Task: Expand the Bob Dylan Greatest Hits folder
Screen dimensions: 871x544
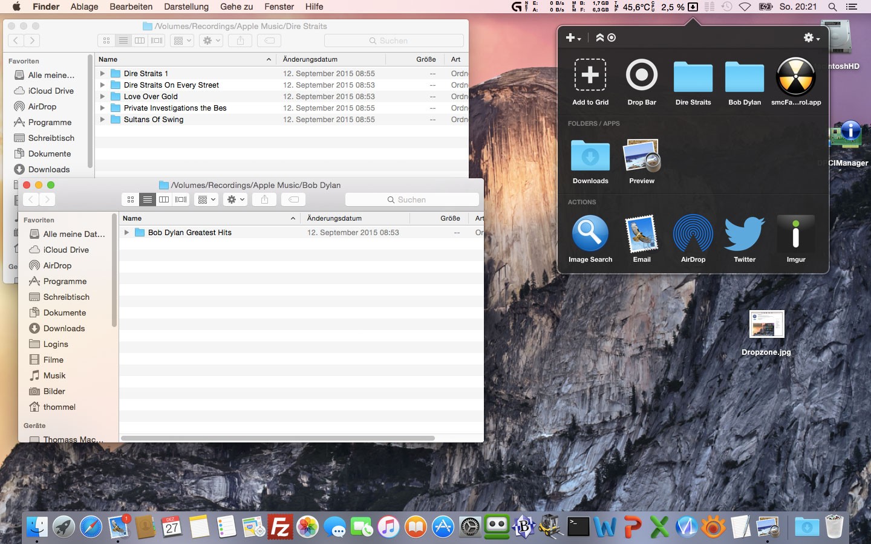Action: [126, 233]
